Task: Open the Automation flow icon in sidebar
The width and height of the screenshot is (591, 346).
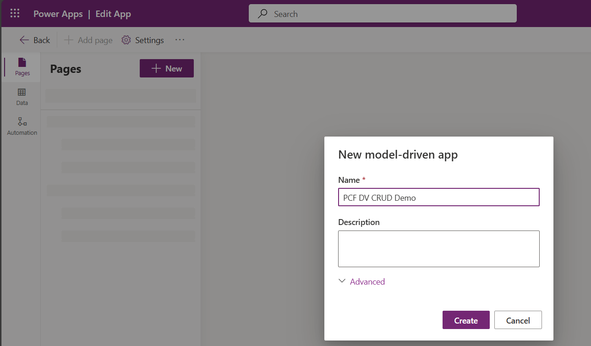Action: point(22,122)
